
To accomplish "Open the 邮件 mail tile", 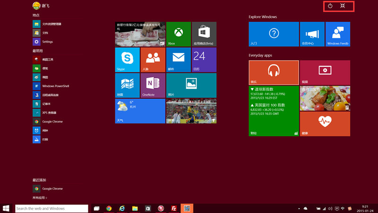I will click(179, 60).
